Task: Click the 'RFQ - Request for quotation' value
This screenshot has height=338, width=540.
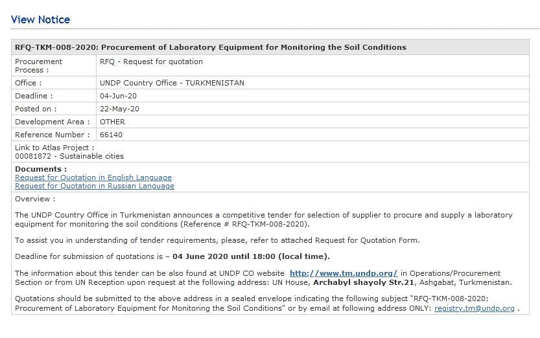Action: tap(151, 62)
